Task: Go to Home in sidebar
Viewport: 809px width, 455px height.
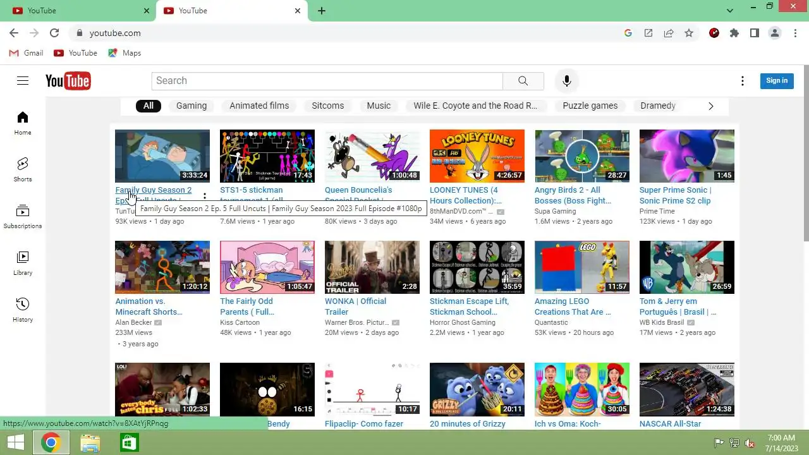Action: pyautogui.click(x=23, y=123)
